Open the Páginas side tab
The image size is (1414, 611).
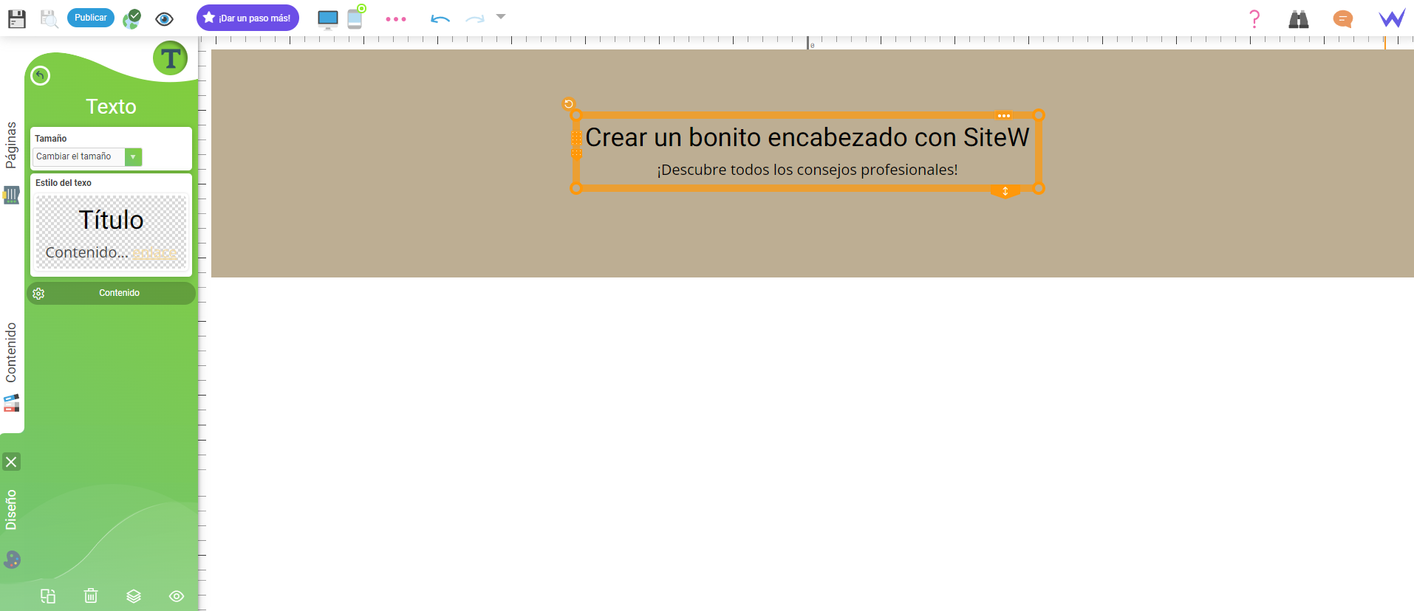click(x=11, y=145)
